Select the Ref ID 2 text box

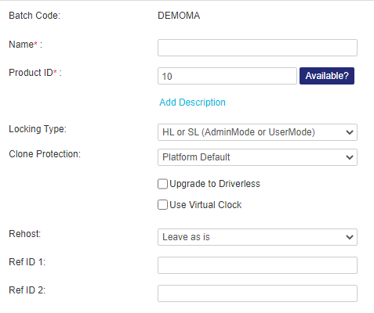(257, 293)
